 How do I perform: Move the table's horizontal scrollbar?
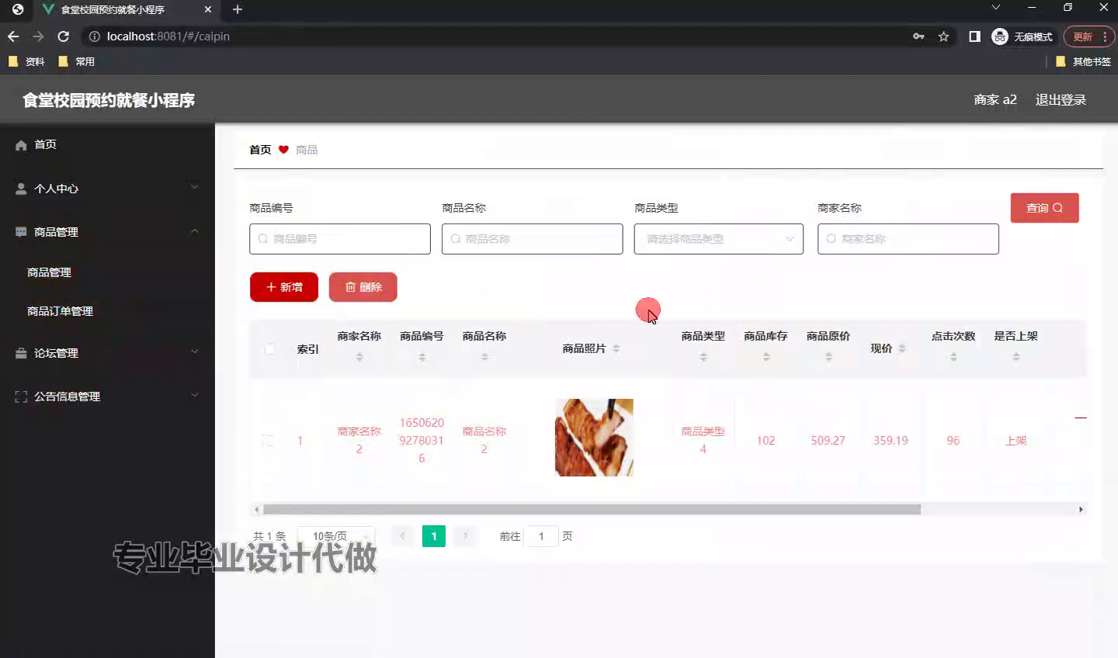[x=592, y=510]
